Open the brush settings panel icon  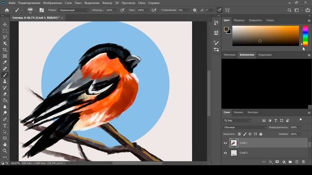point(41,10)
